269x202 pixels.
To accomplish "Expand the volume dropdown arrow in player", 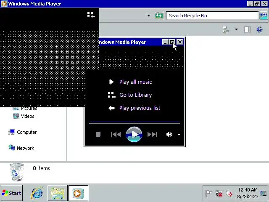I will pos(179,135).
